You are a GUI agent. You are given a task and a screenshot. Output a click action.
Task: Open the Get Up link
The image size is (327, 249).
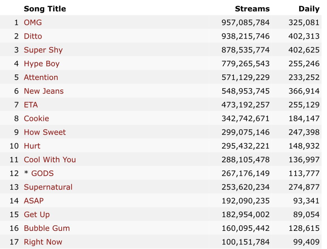37,215
